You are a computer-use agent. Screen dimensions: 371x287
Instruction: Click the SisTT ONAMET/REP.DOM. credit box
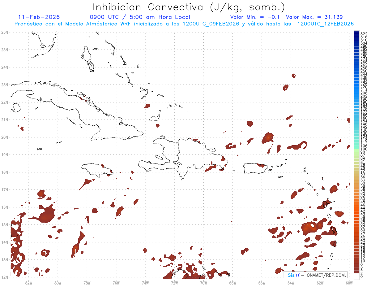click(x=315, y=275)
